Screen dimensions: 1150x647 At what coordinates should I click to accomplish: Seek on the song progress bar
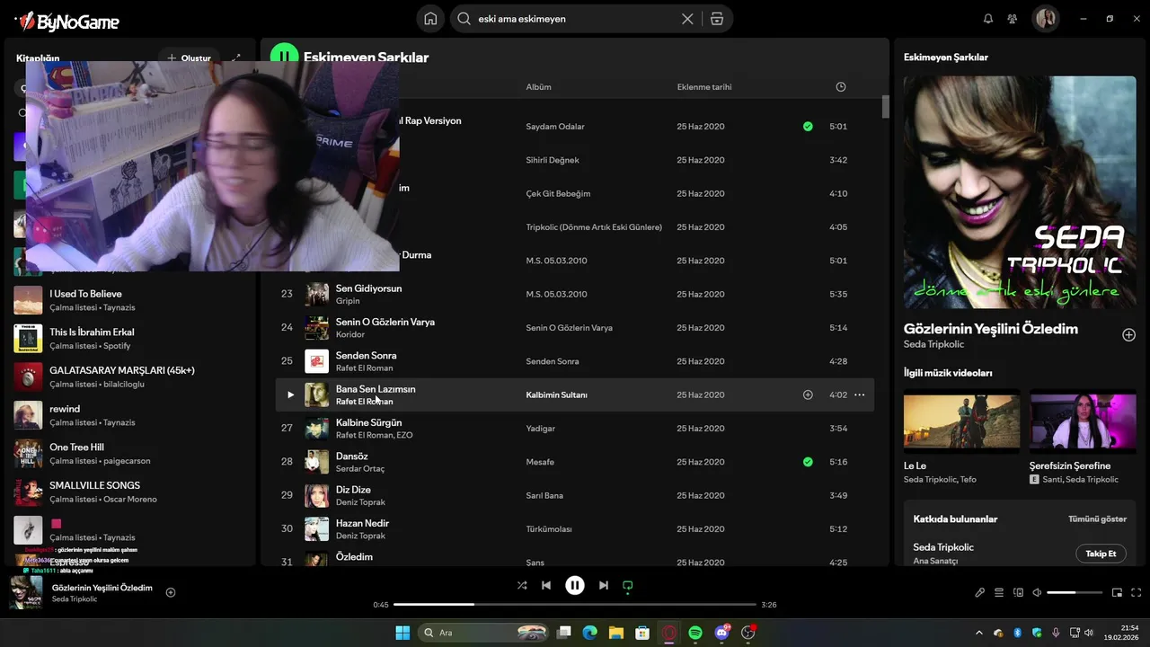coord(575,605)
